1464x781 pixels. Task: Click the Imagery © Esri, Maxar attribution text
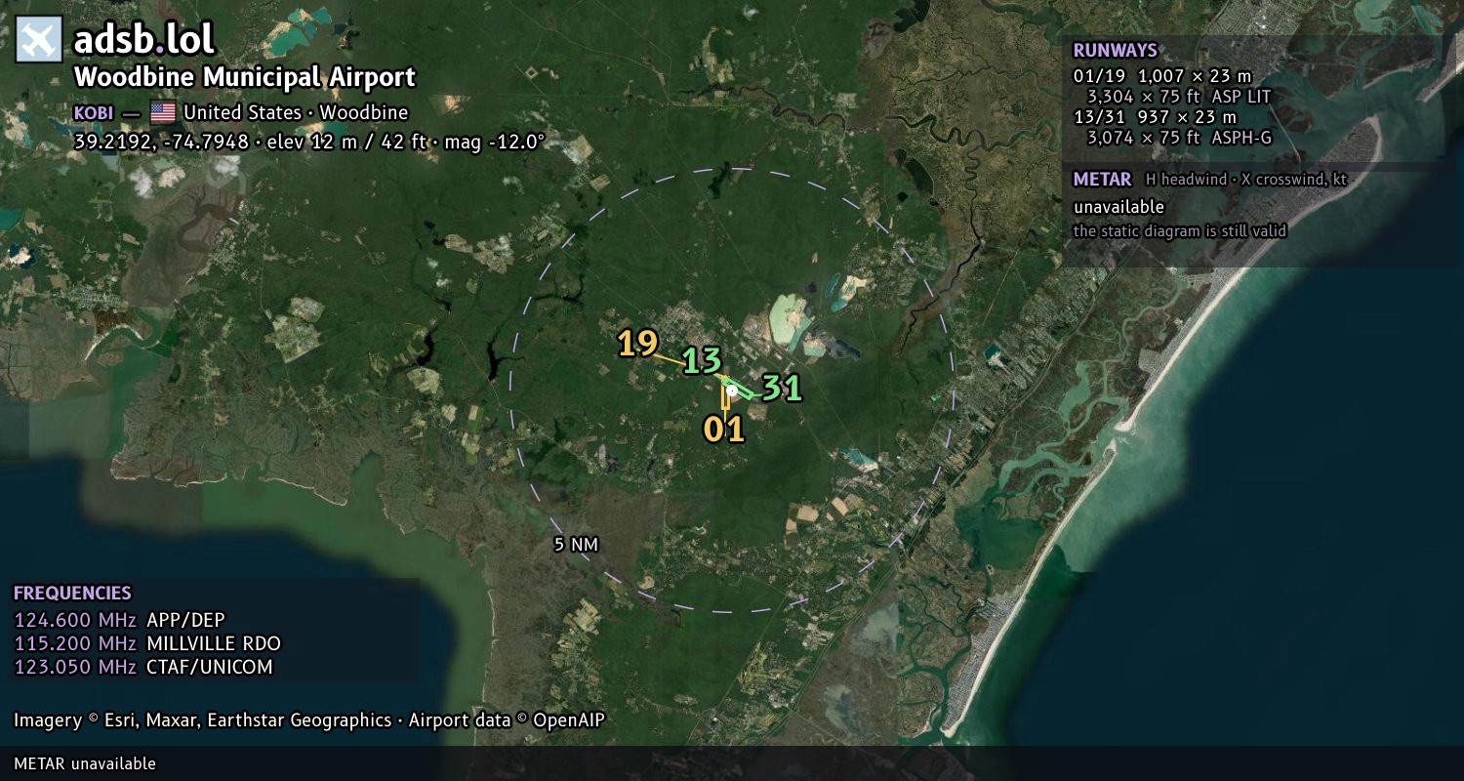tap(309, 720)
